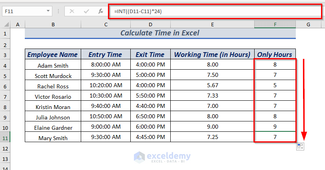Select row 11 header
This screenshot has width=325, height=170.
[x=5, y=138]
